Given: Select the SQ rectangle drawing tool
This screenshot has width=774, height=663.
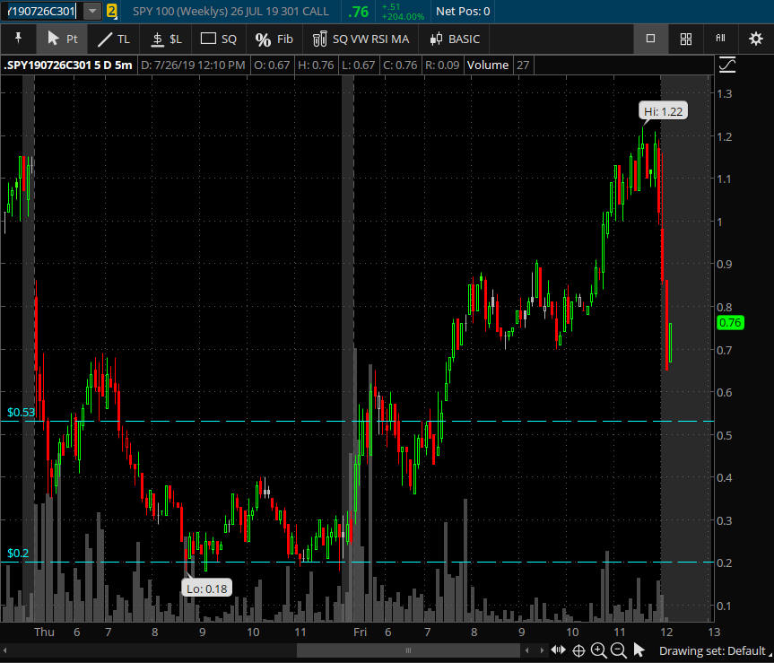Looking at the screenshot, I should (219, 39).
